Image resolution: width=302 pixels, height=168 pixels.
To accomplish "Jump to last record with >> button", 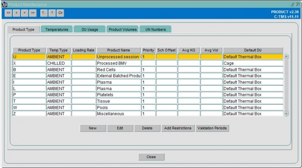I will pyautogui.click(x=33, y=13).
